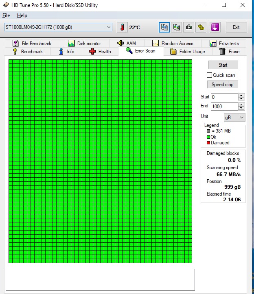Open options wrench toolbar icon

pyautogui.click(x=201, y=27)
